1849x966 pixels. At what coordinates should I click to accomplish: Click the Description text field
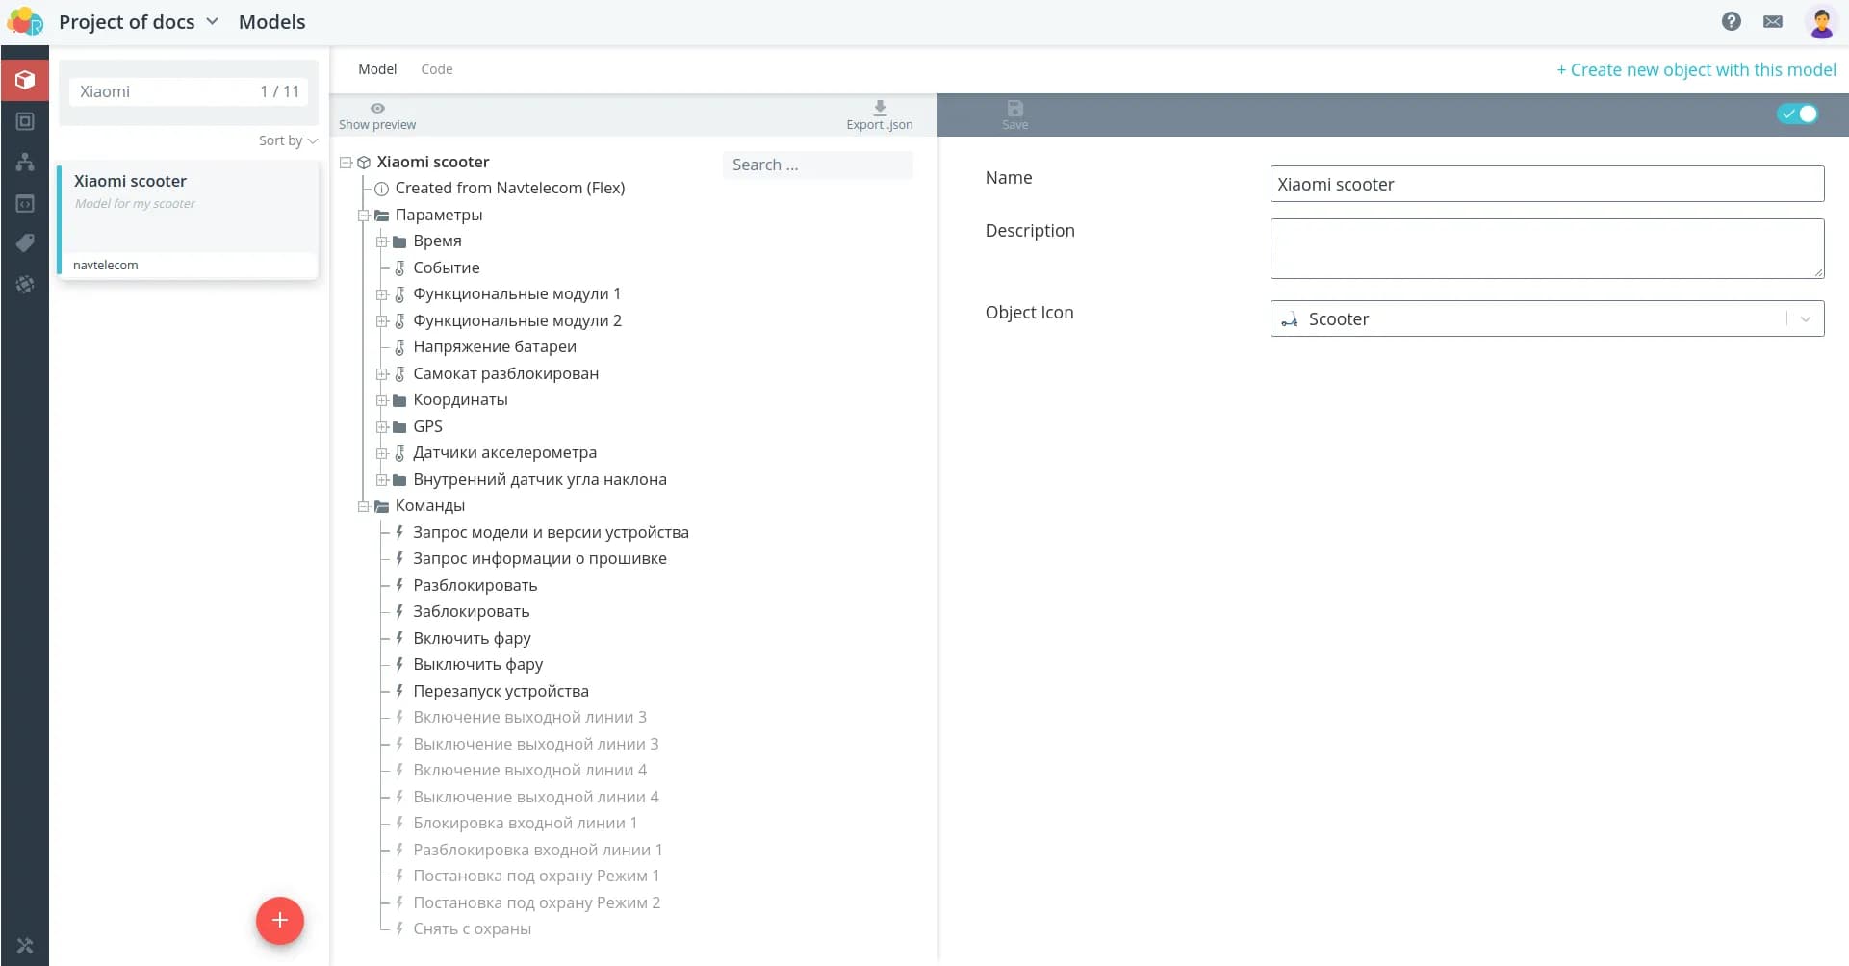pos(1546,248)
